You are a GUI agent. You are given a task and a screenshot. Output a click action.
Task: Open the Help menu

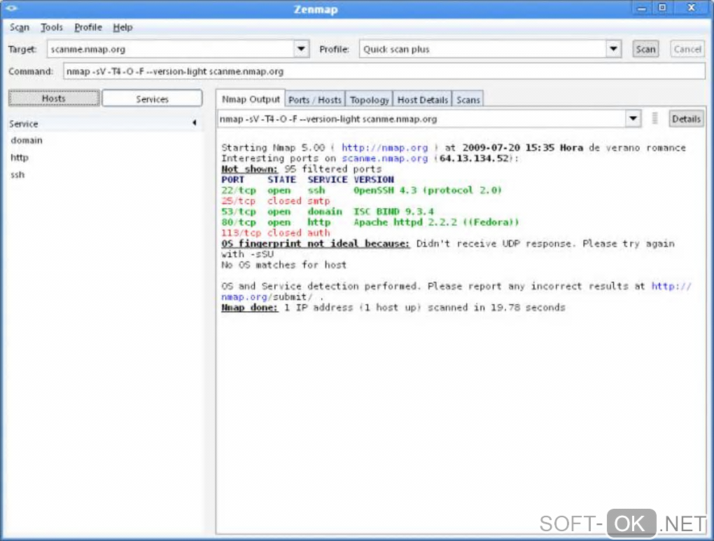122,27
